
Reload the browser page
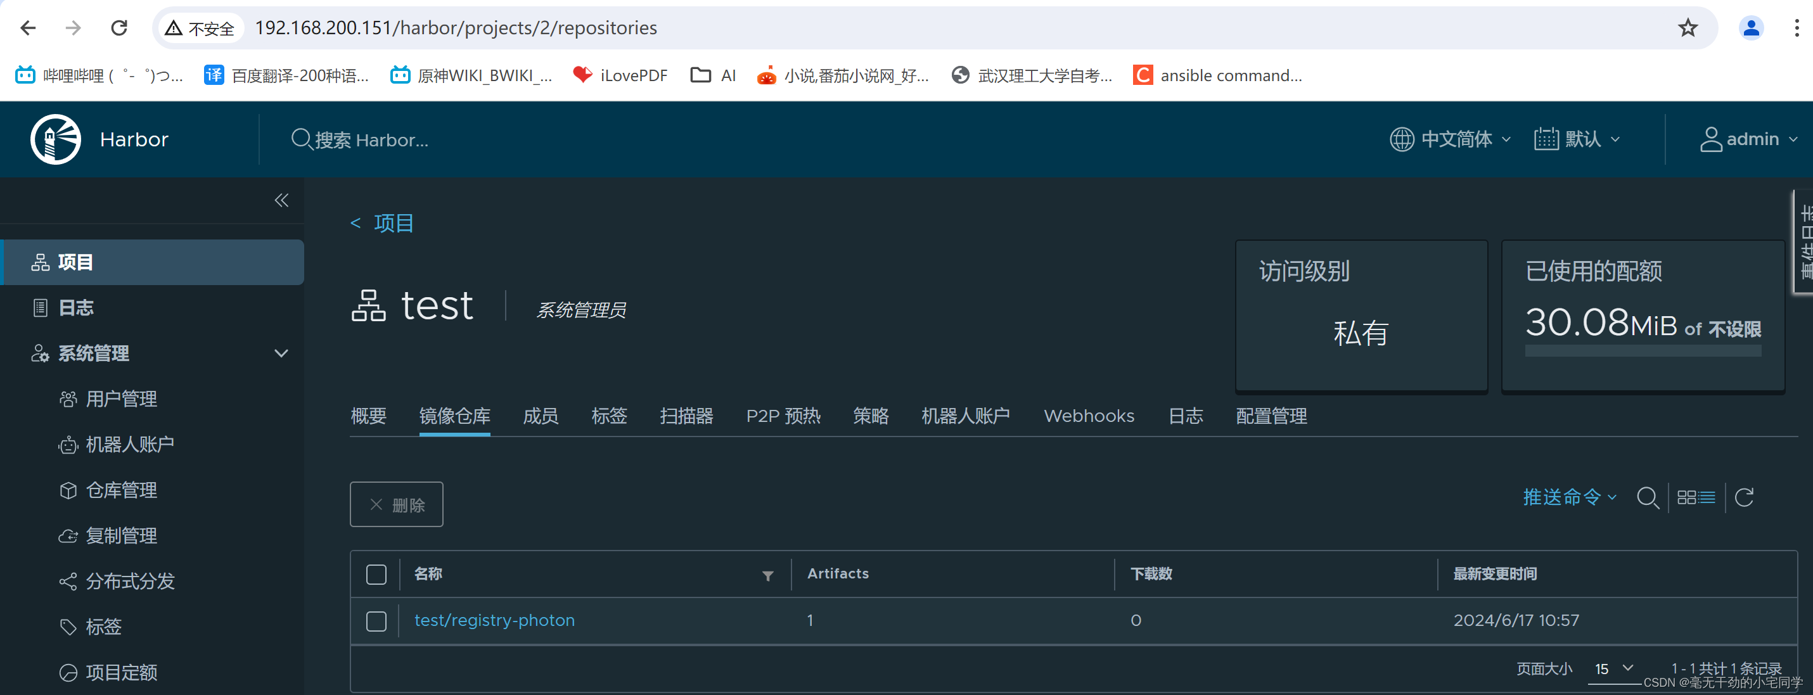coord(120,28)
